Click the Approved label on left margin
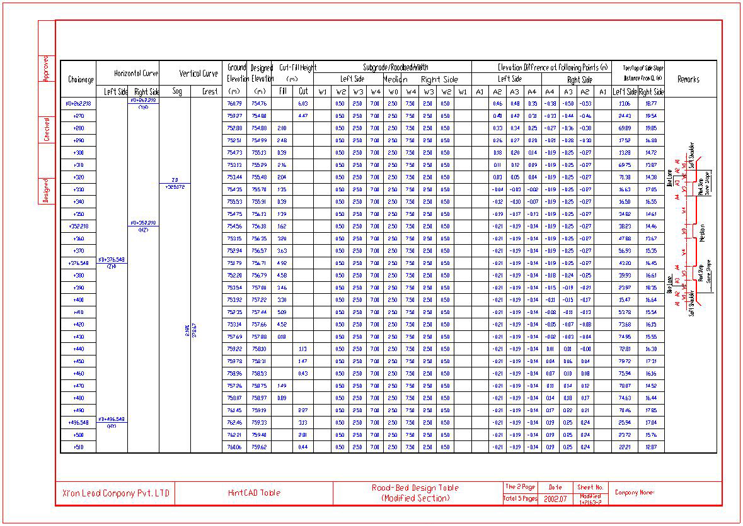Viewport: 743px width, 526px height. pos(47,69)
